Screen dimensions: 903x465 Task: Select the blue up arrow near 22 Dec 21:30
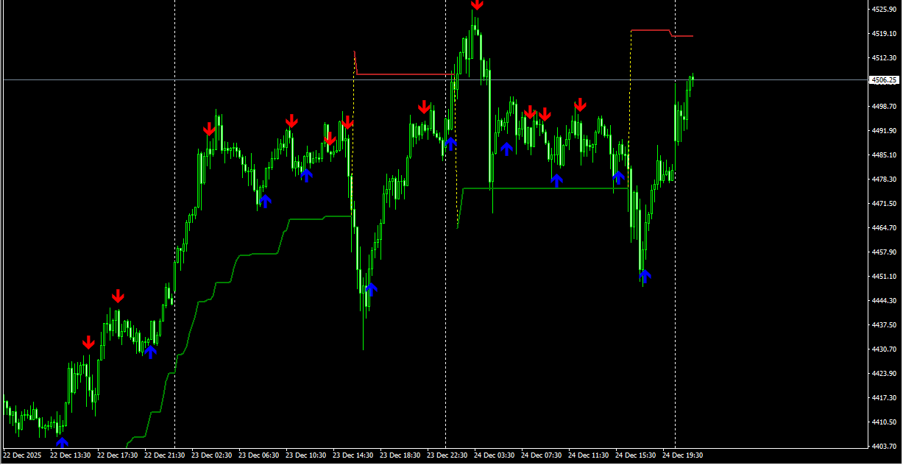(x=150, y=352)
